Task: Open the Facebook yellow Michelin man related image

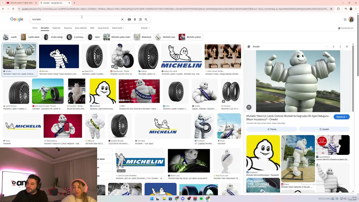Action: 263,153
